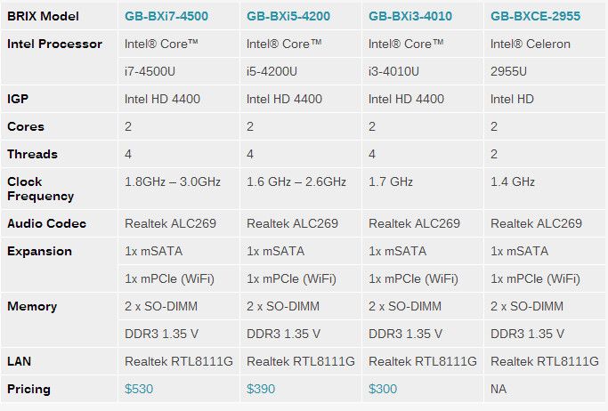The image size is (608, 411).
Task: Open the $390 pricing link
Action: pyautogui.click(x=262, y=390)
